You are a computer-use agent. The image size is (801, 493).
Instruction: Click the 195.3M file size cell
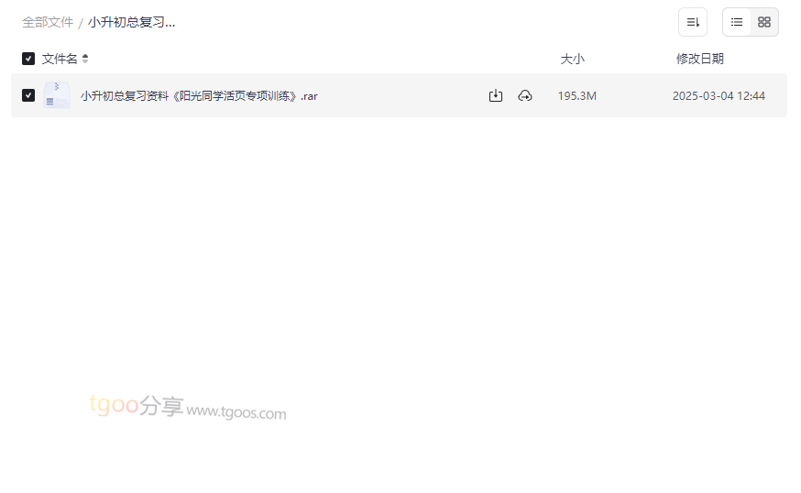pos(576,96)
